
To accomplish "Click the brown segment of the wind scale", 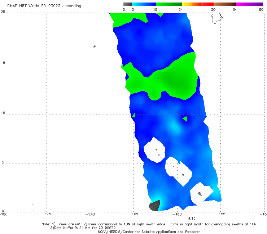I will click(225, 4).
